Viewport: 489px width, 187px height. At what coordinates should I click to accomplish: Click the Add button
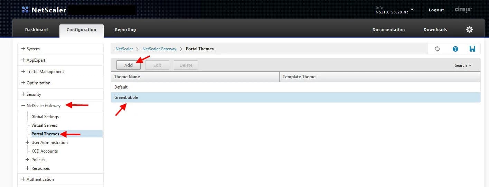[x=129, y=65]
